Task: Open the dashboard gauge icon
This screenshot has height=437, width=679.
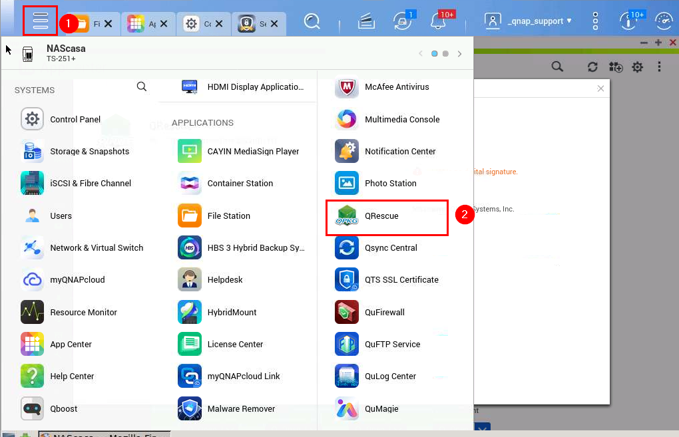Action: [664, 21]
